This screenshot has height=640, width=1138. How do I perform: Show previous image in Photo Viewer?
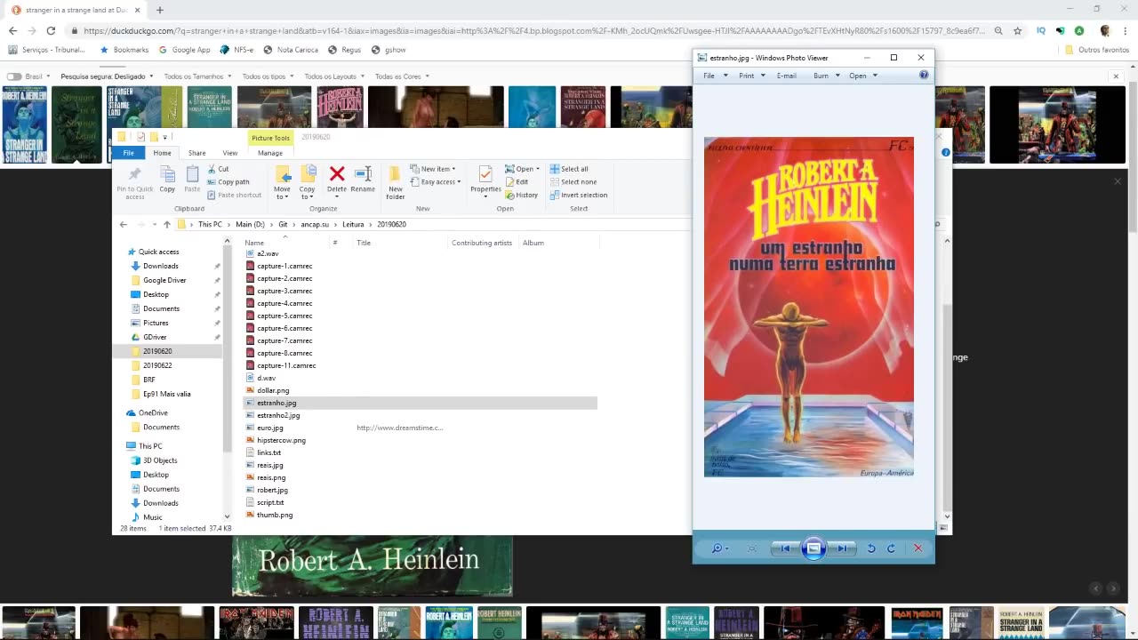tap(784, 548)
